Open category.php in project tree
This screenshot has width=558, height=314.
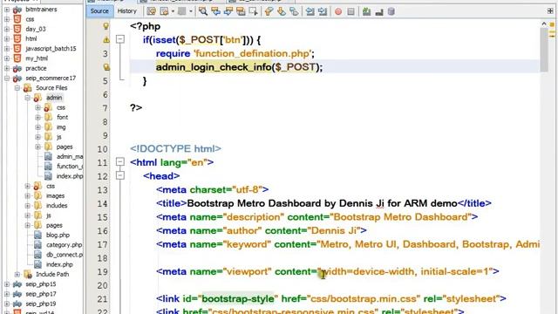[64, 245]
